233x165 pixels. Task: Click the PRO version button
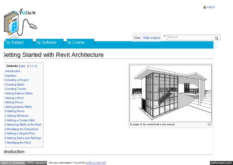(36, 163)
